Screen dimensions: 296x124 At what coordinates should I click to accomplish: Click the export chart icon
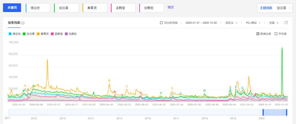click(x=286, y=23)
